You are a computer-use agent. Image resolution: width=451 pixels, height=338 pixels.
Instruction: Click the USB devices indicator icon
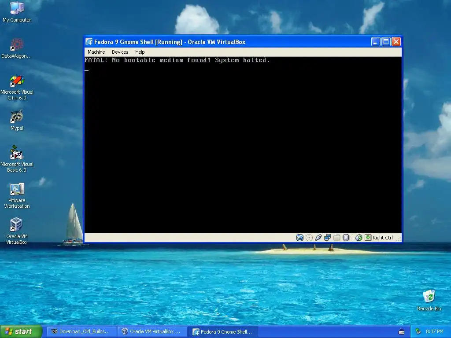[318, 238]
